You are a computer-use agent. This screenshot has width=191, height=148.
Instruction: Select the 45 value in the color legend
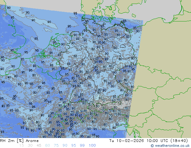(39, 146)
